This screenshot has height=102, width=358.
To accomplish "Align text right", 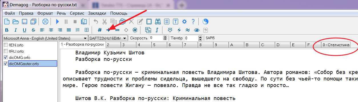I will [60, 30].
